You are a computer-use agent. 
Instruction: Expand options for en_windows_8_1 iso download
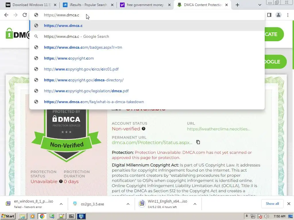pos(61,204)
